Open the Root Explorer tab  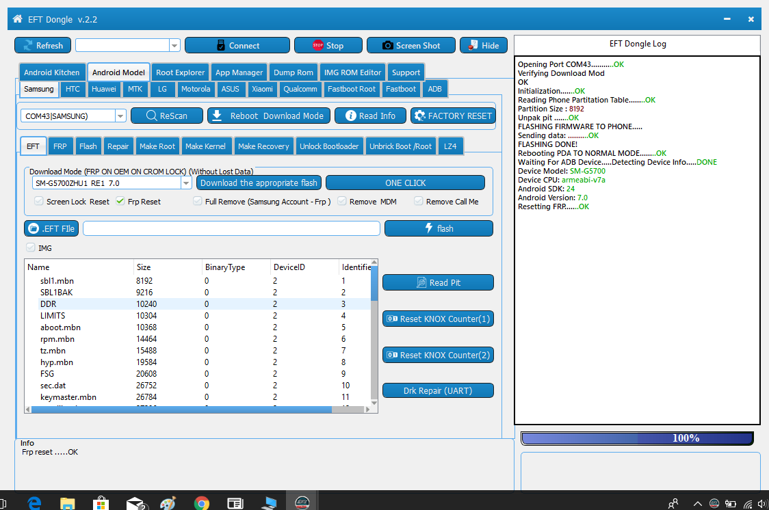click(x=180, y=72)
